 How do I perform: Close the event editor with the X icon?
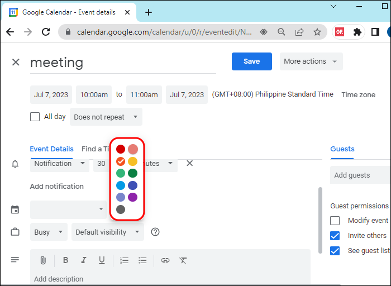point(16,62)
